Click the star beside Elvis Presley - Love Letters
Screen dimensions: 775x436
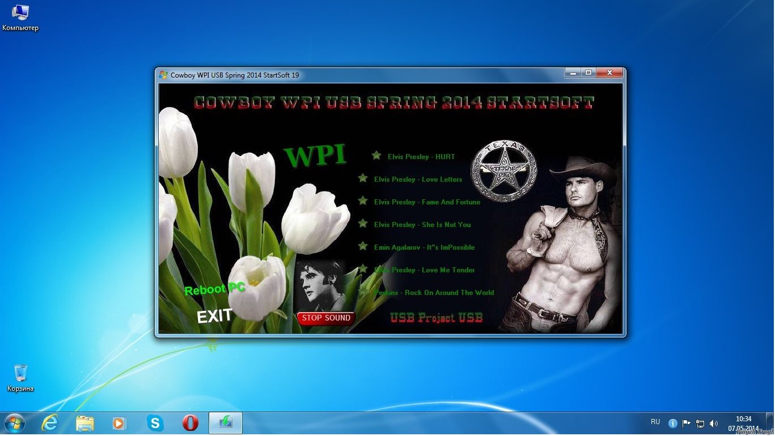click(x=363, y=178)
